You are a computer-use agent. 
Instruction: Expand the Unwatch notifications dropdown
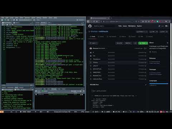tap(142, 32)
